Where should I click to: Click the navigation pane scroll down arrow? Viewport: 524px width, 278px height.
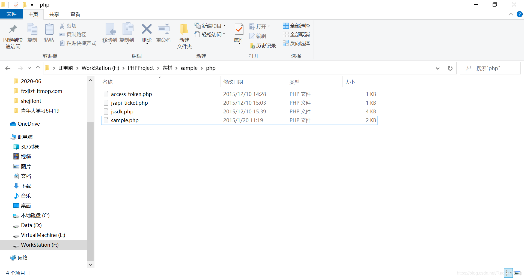tap(90, 265)
